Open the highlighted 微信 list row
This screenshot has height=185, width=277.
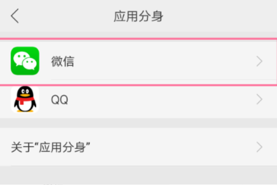click(x=138, y=62)
